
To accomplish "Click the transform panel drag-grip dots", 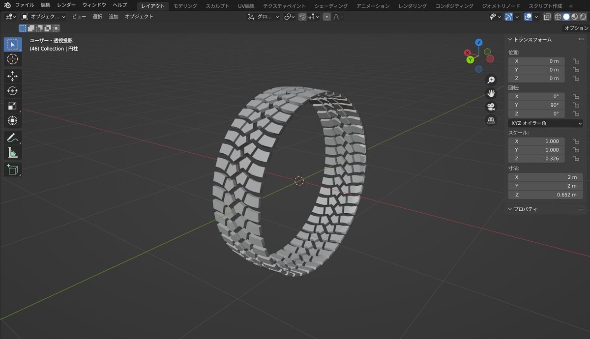I will click(x=582, y=39).
